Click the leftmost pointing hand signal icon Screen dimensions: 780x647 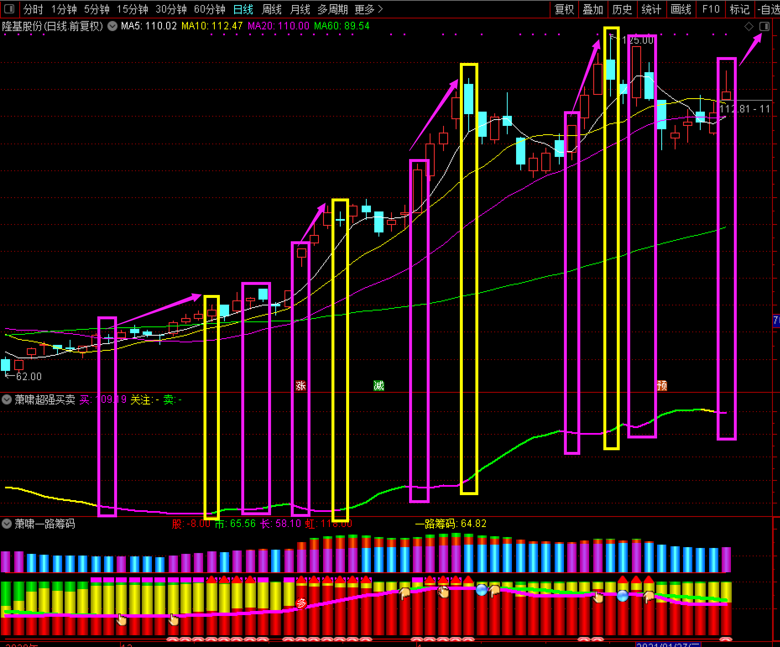pyautogui.click(x=122, y=619)
